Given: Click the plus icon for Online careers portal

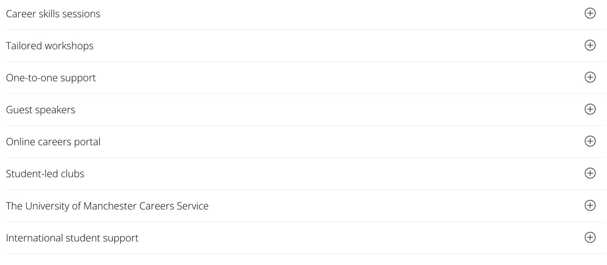Looking at the screenshot, I should tap(590, 141).
